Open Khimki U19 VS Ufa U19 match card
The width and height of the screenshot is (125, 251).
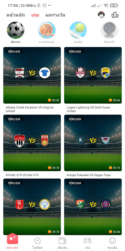coord(32,143)
